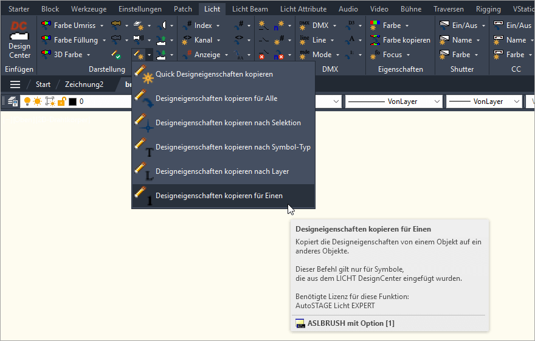Screen dimensions: 535x341
Task: Toggle layer on/off lightbulb icon
Action: click(x=27, y=102)
